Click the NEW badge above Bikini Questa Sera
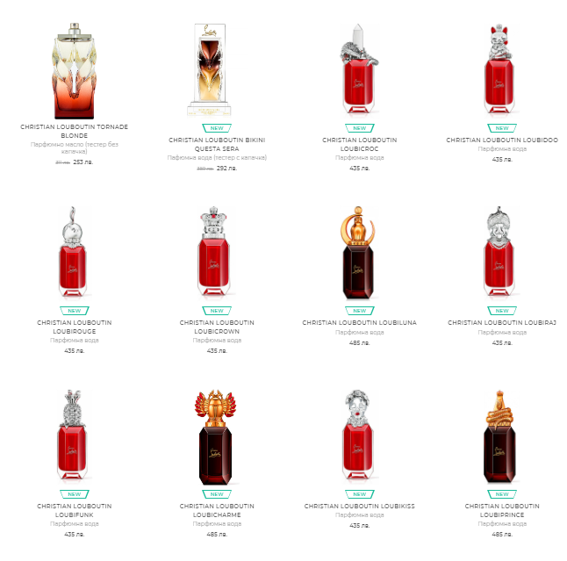This screenshot has height=561, width=567. (217, 128)
